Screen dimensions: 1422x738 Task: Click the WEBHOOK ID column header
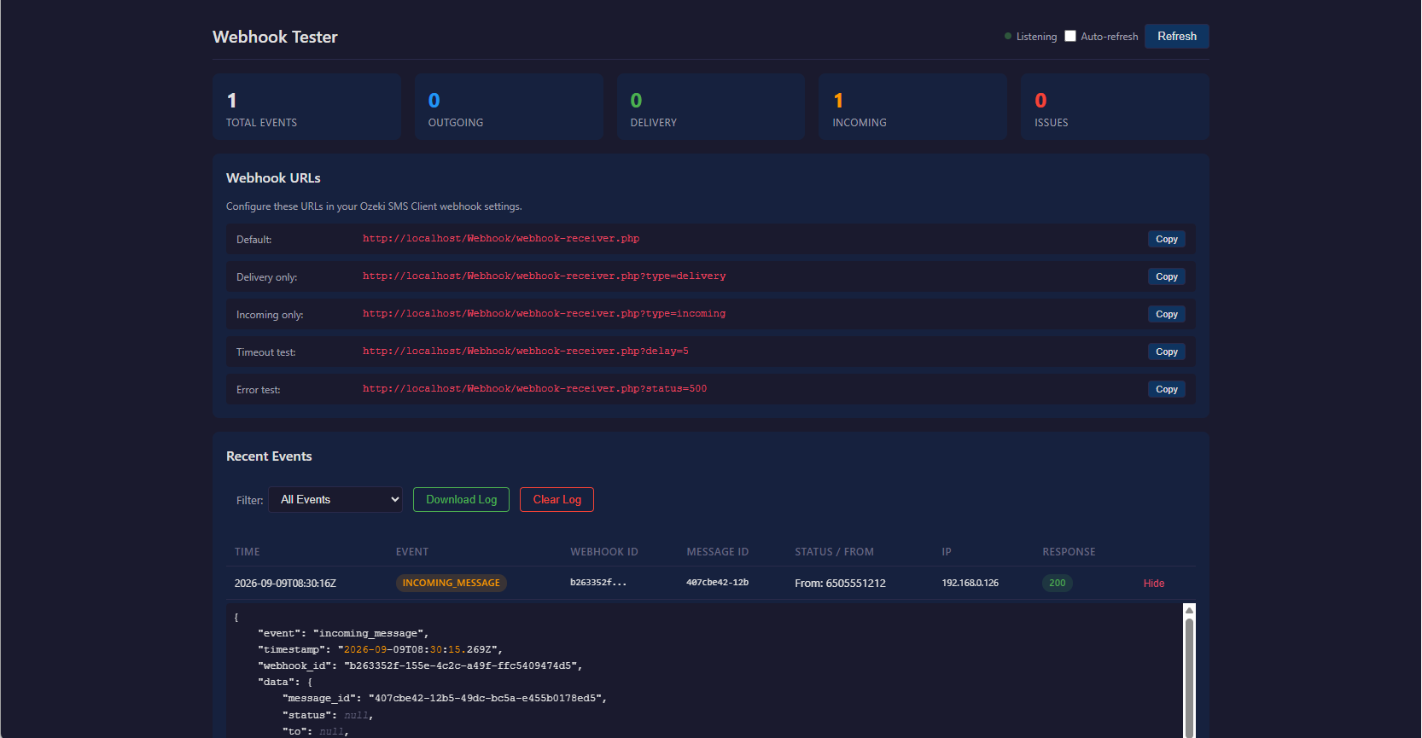pyautogui.click(x=603, y=552)
